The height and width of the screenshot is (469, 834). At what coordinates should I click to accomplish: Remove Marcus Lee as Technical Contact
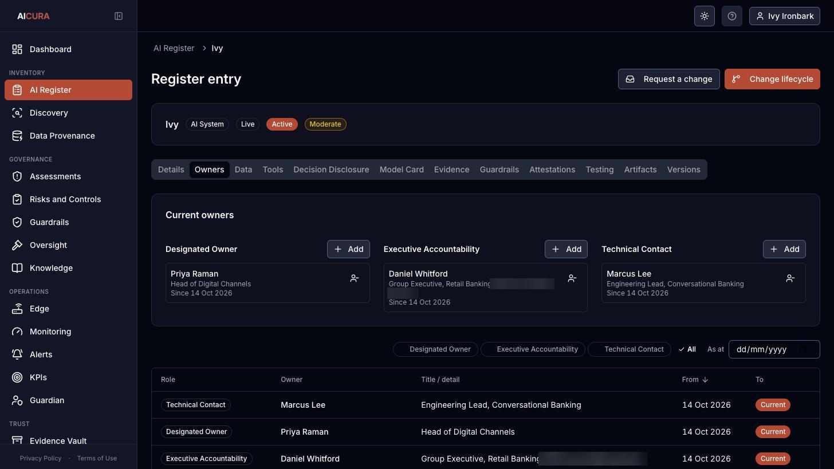click(790, 278)
